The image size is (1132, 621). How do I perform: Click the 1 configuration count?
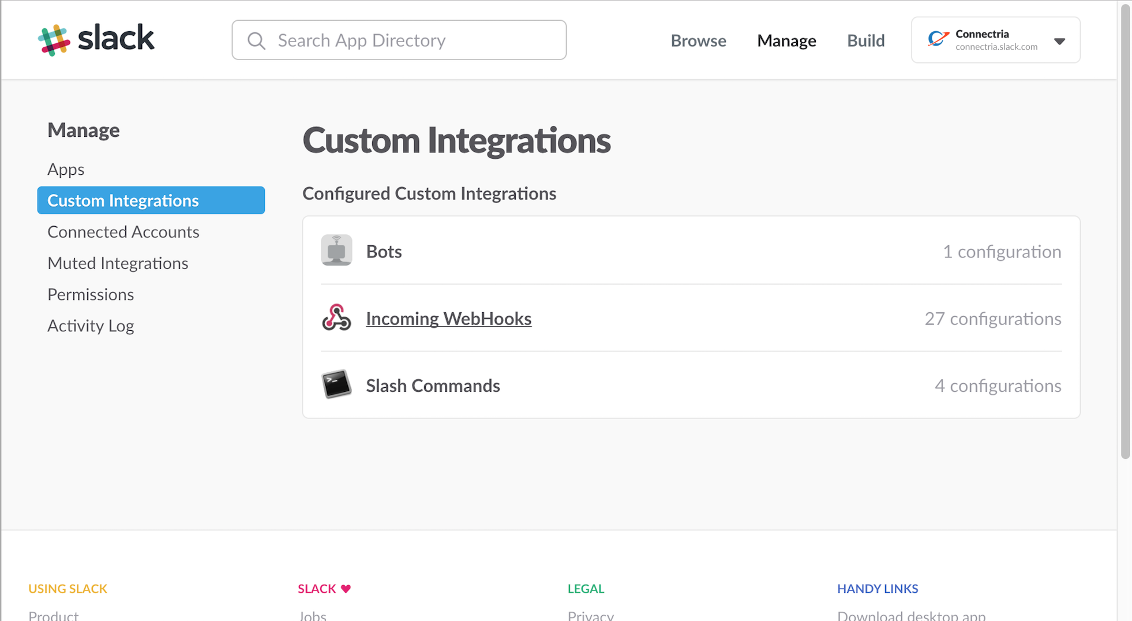point(1002,251)
